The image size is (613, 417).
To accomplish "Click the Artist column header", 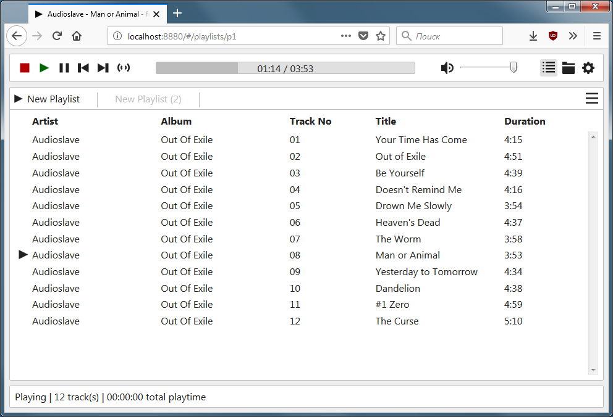I will (45, 122).
